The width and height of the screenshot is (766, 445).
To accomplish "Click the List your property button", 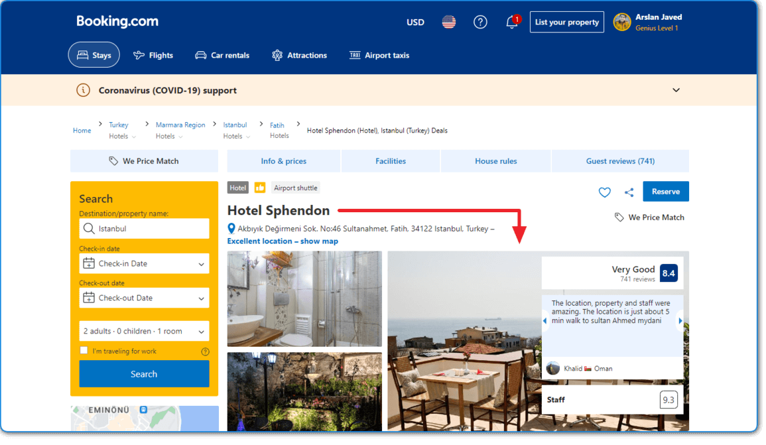I will click(x=566, y=22).
